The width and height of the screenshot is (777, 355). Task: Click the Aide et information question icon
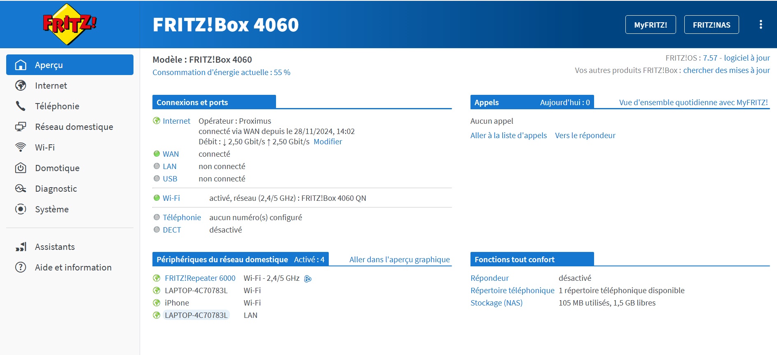click(21, 267)
